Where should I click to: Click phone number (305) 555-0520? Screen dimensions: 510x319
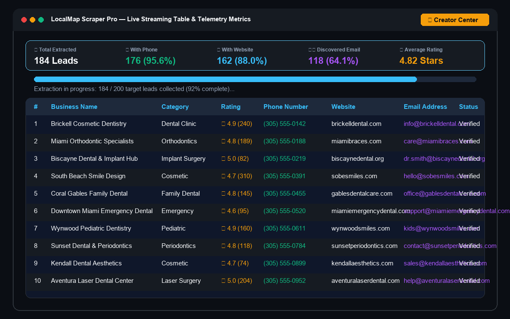point(284,211)
